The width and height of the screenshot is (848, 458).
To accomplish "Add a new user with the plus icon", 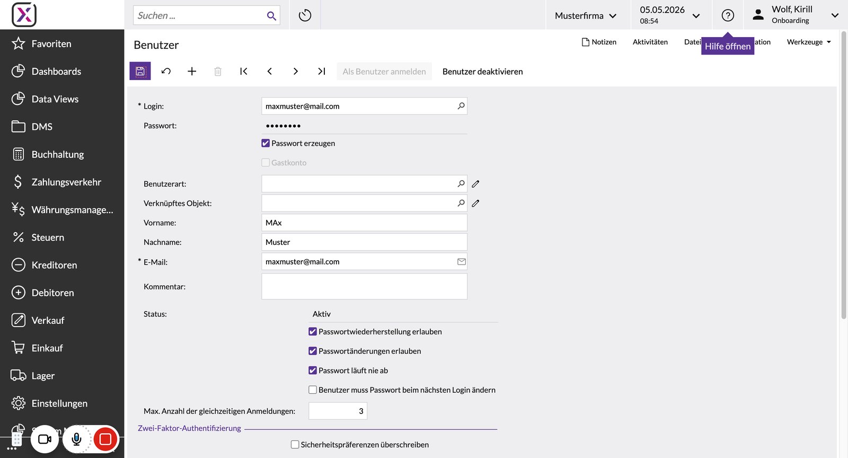I will pyautogui.click(x=192, y=71).
